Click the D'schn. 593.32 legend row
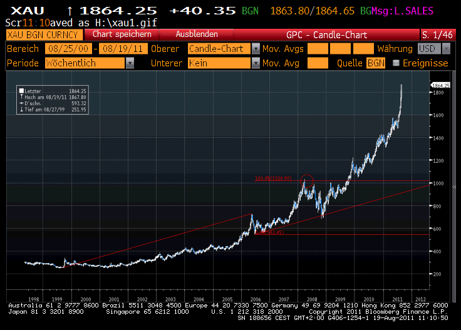 (53, 103)
